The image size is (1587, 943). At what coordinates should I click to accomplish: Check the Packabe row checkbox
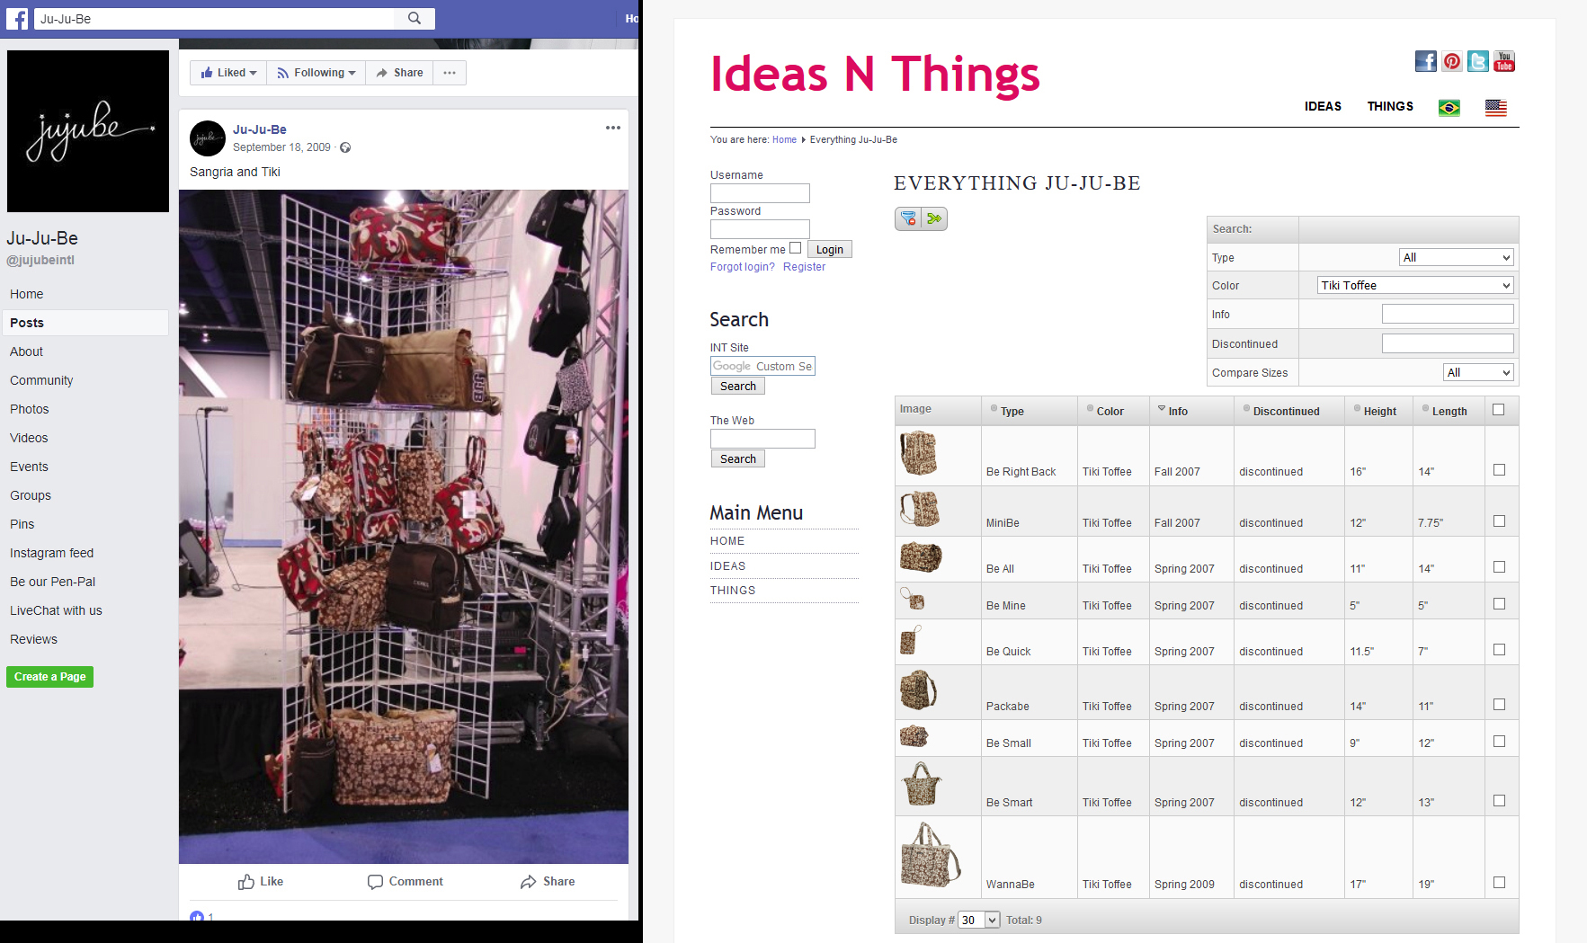[x=1499, y=705]
